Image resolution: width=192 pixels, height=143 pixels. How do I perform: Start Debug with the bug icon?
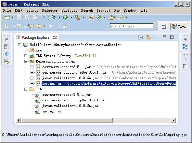[x=53, y=17]
